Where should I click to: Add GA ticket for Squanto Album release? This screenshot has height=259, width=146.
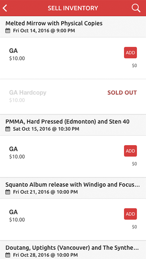[130, 214]
